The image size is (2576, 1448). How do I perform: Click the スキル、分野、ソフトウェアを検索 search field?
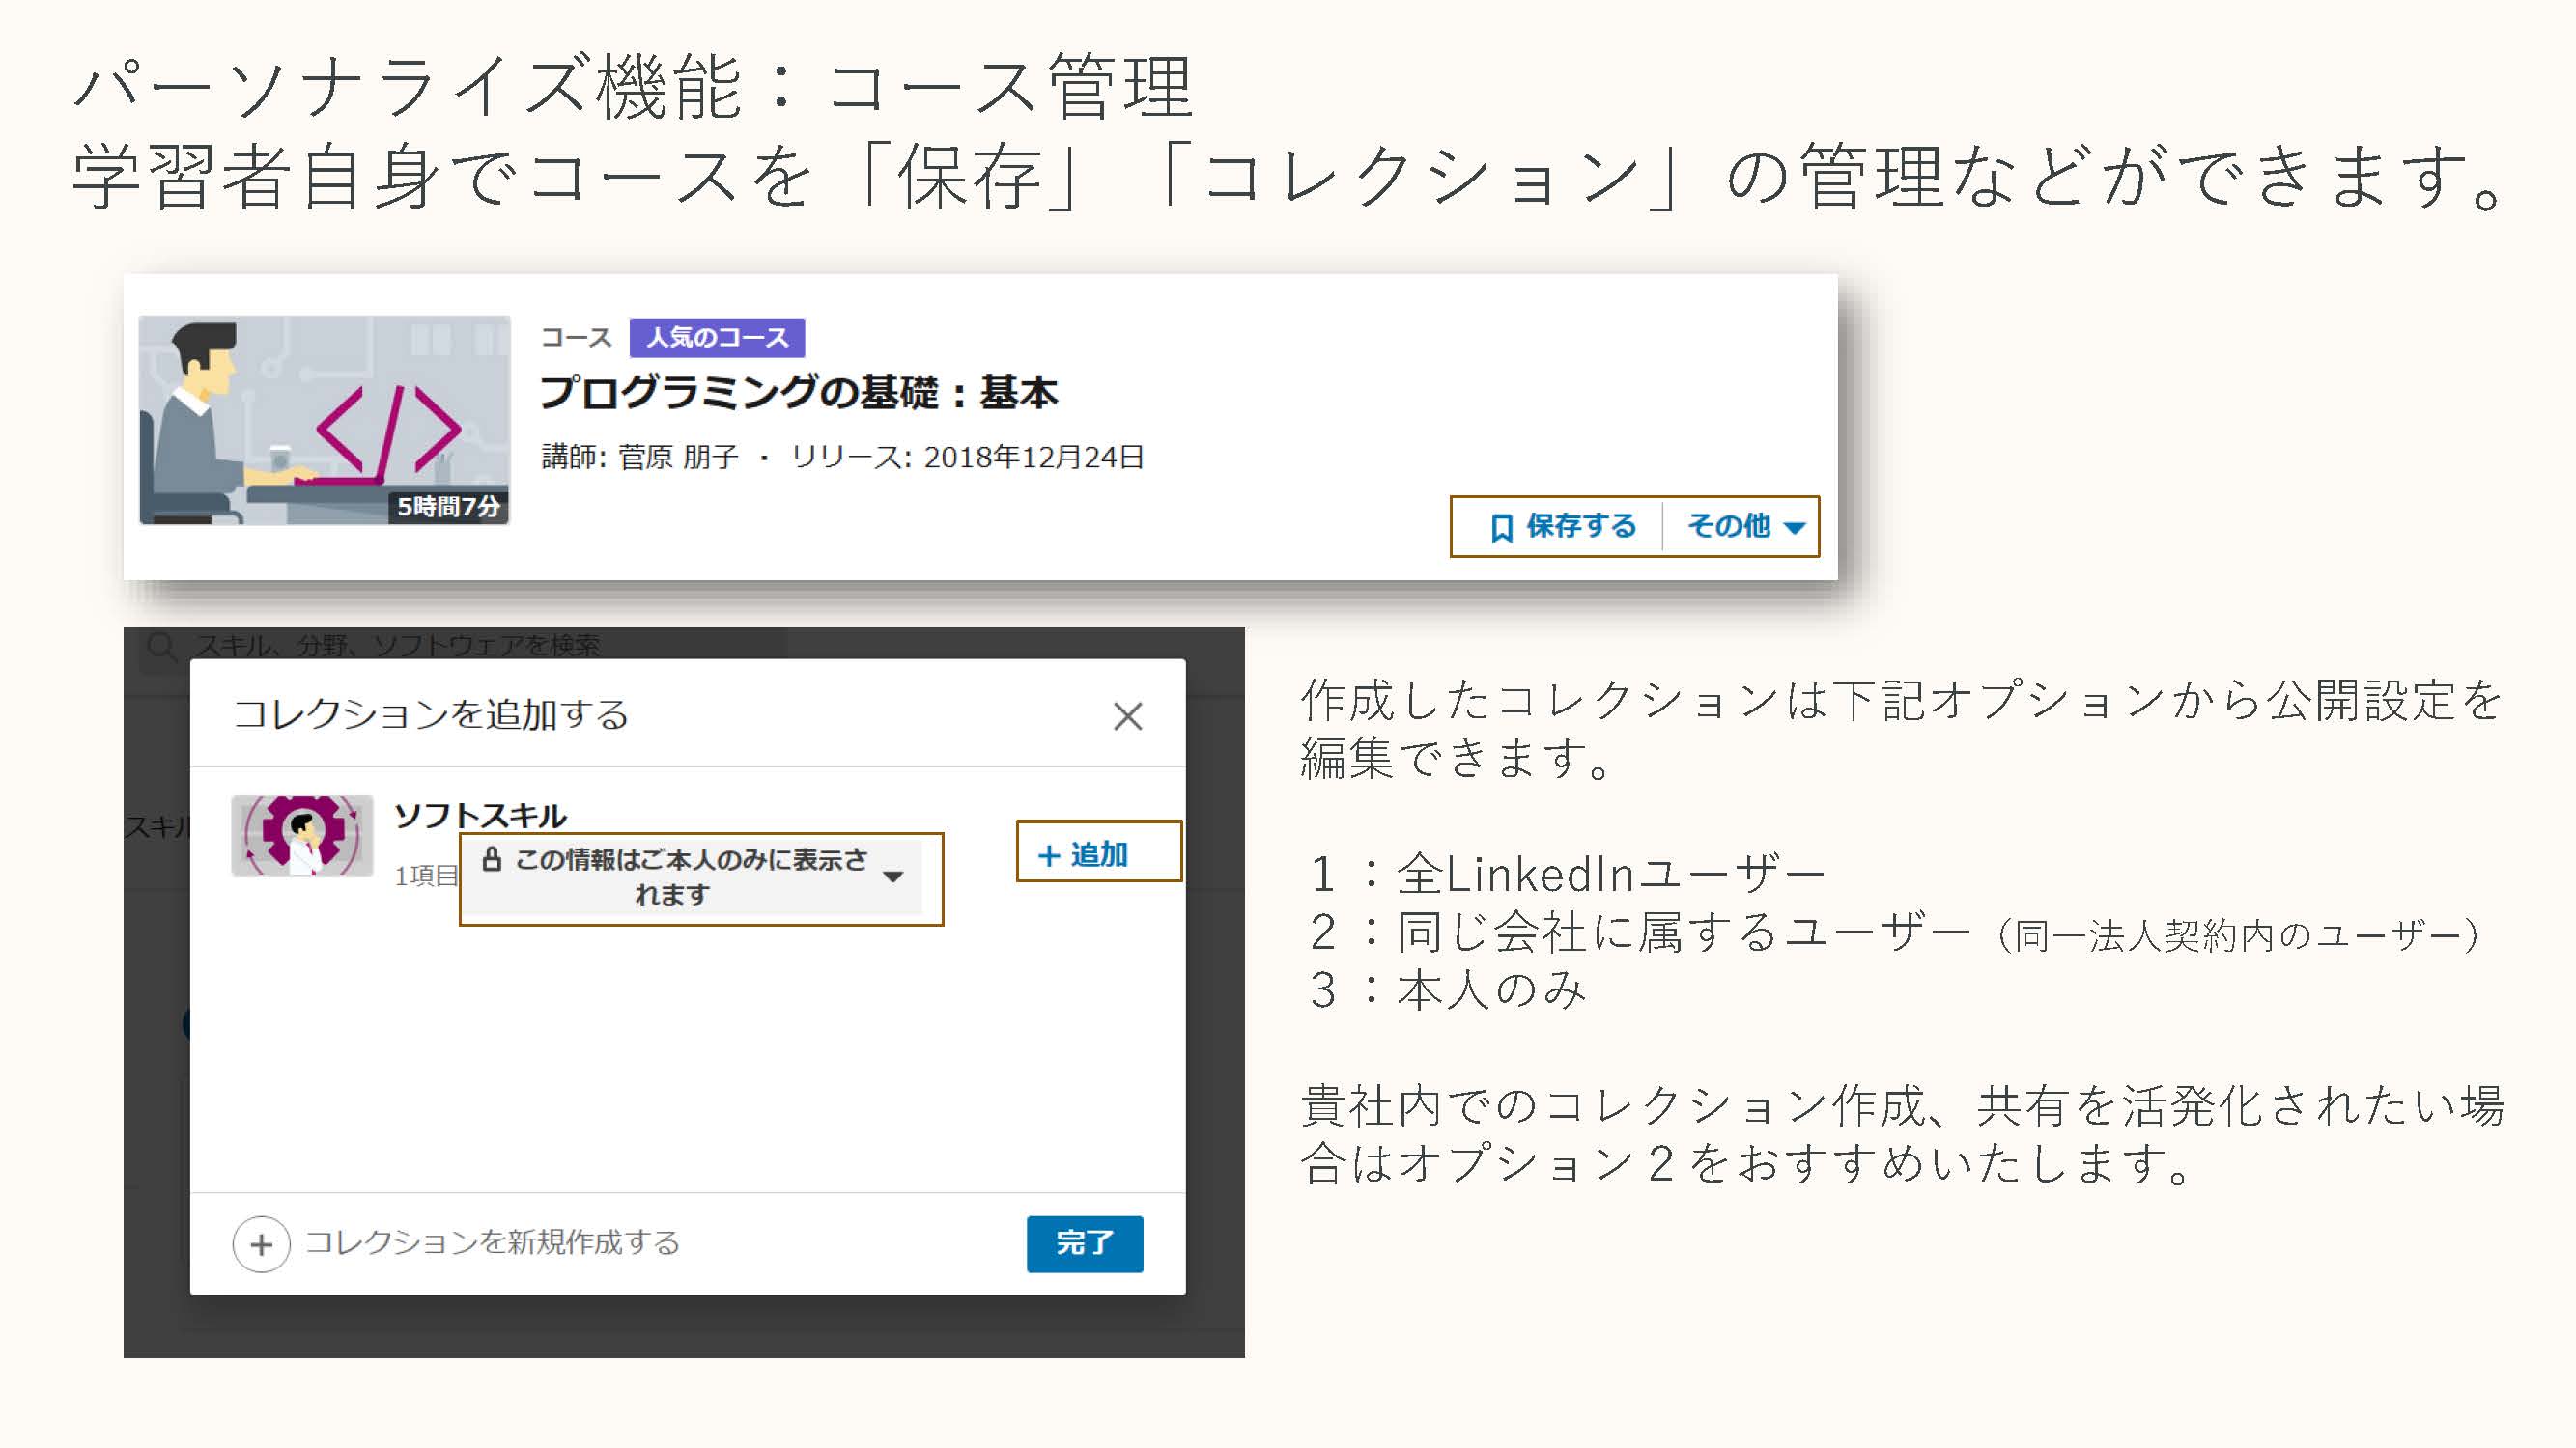(400, 646)
